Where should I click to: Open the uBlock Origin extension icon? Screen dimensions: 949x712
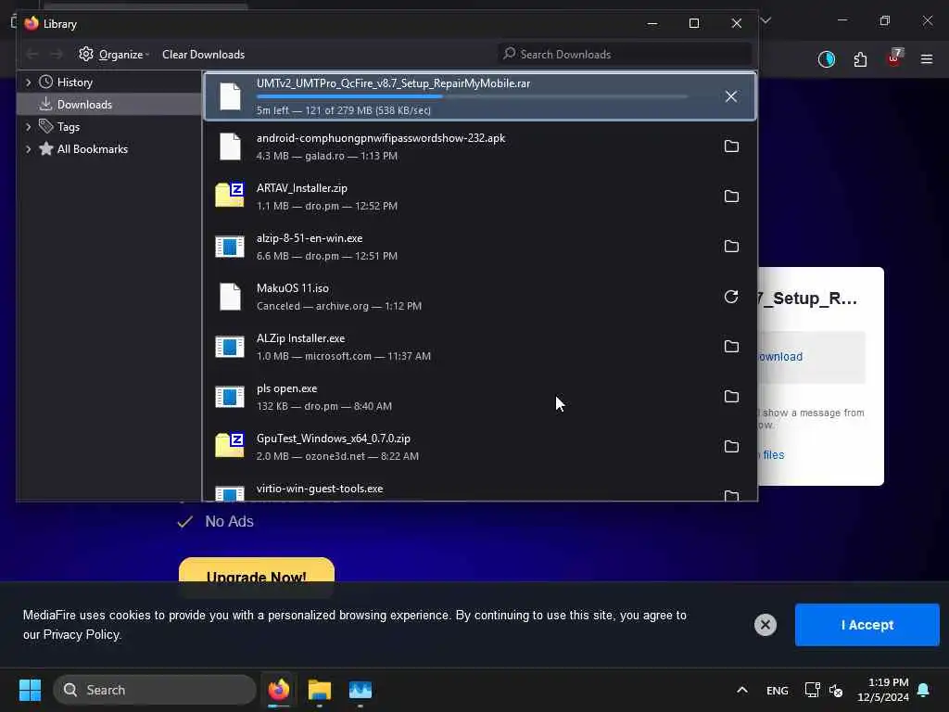pos(894,58)
